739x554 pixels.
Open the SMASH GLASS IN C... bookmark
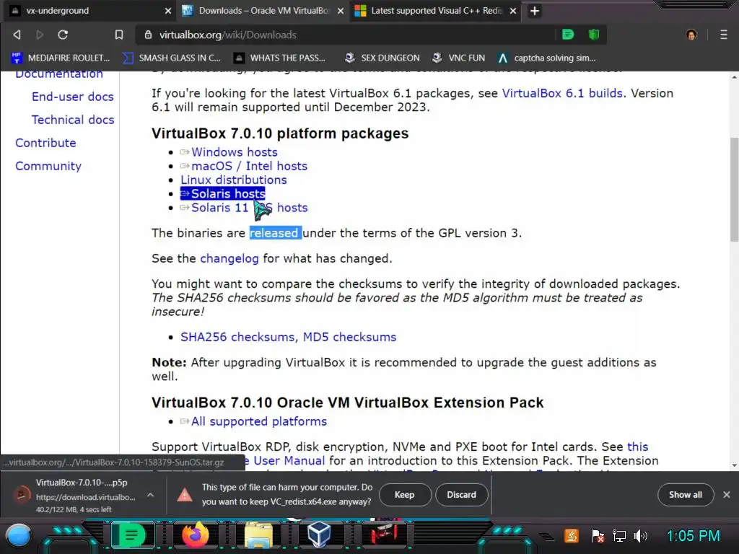point(172,58)
